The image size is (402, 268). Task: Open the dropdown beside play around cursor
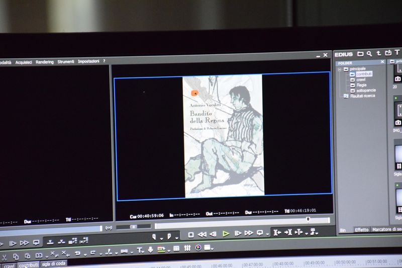(x=307, y=233)
